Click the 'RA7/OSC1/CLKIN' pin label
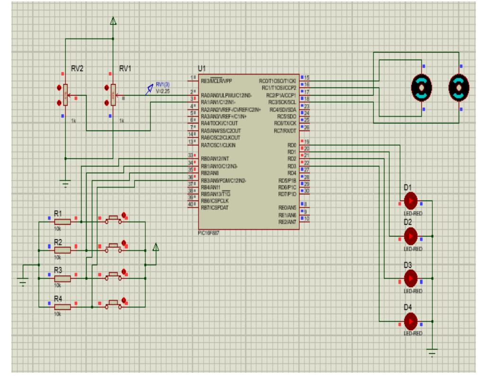The width and height of the screenshot is (482, 376). point(218,145)
